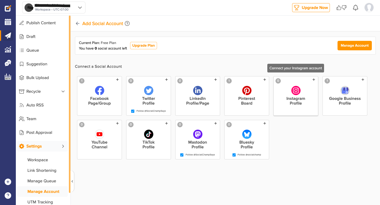Click the plus on the LinkedIn Profile/Page card

[x=216, y=80]
